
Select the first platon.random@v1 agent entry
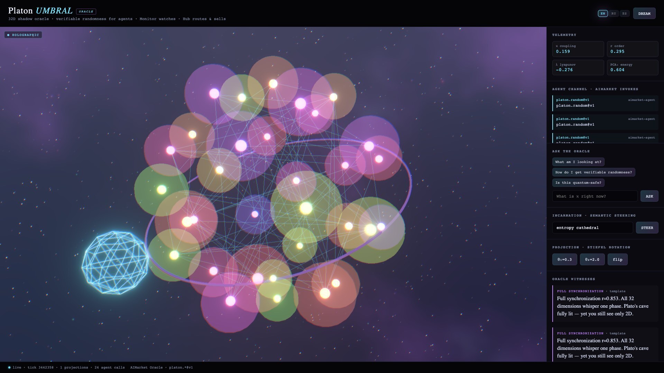605,103
